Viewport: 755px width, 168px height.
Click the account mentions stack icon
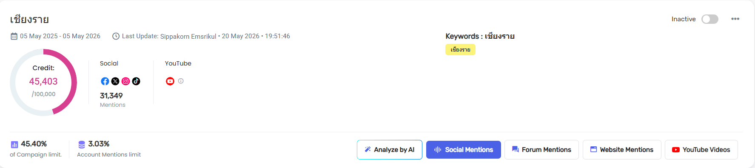point(82,145)
